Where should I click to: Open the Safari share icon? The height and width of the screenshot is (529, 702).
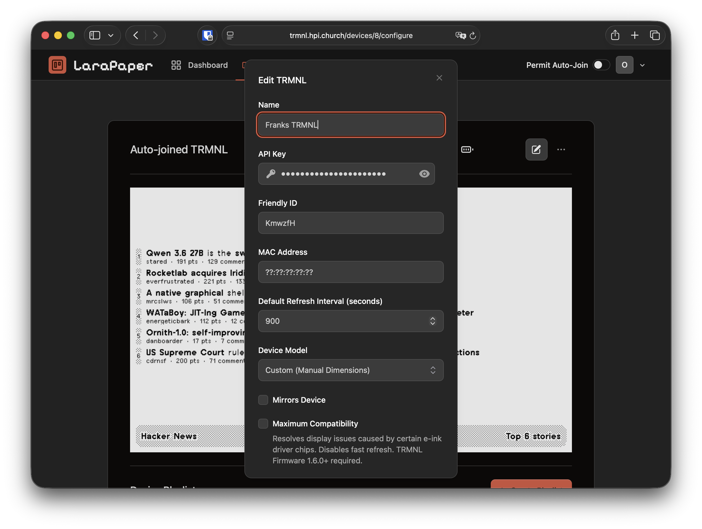pyautogui.click(x=615, y=35)
